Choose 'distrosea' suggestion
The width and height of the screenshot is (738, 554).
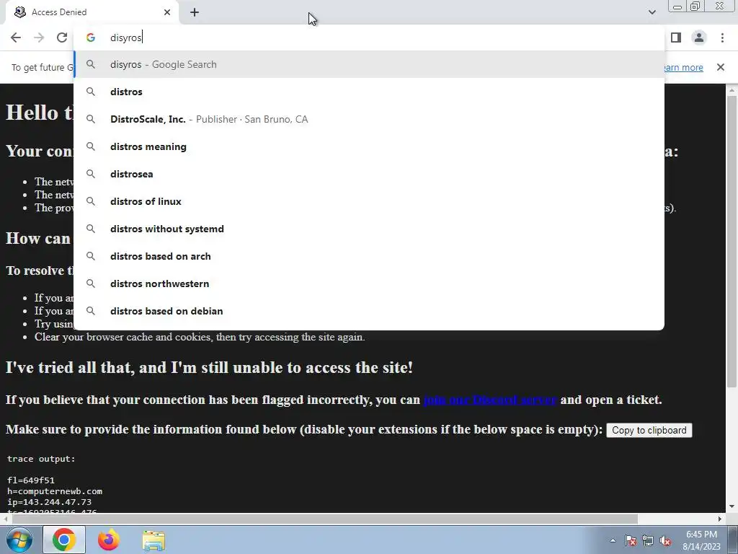(x=369, y=174)
